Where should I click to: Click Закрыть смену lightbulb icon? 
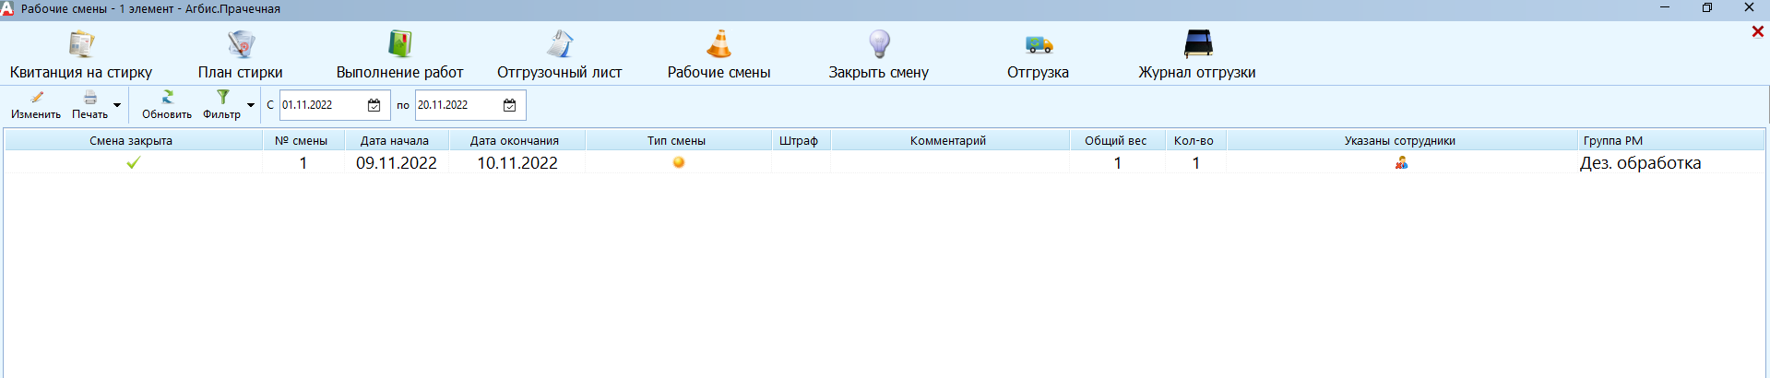(879, 44)
